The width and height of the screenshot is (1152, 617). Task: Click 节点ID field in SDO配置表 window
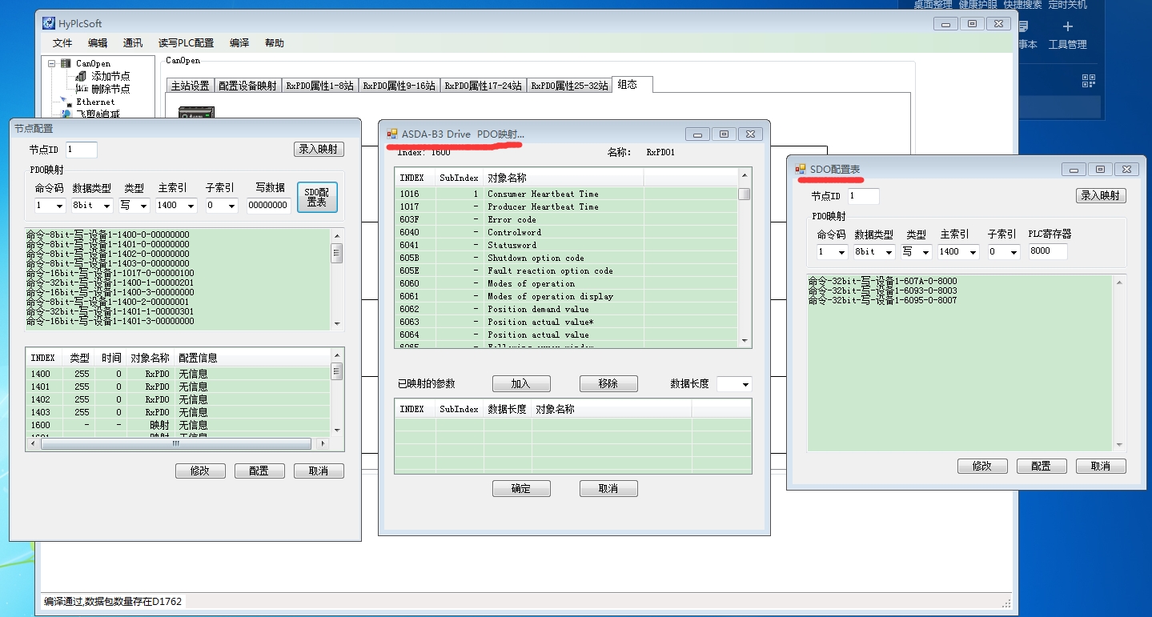[x=863, y=196]
